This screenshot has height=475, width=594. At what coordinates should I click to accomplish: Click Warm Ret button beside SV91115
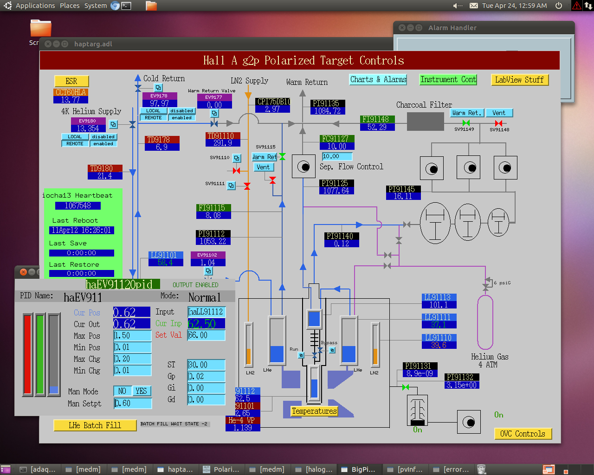[265, 157]
